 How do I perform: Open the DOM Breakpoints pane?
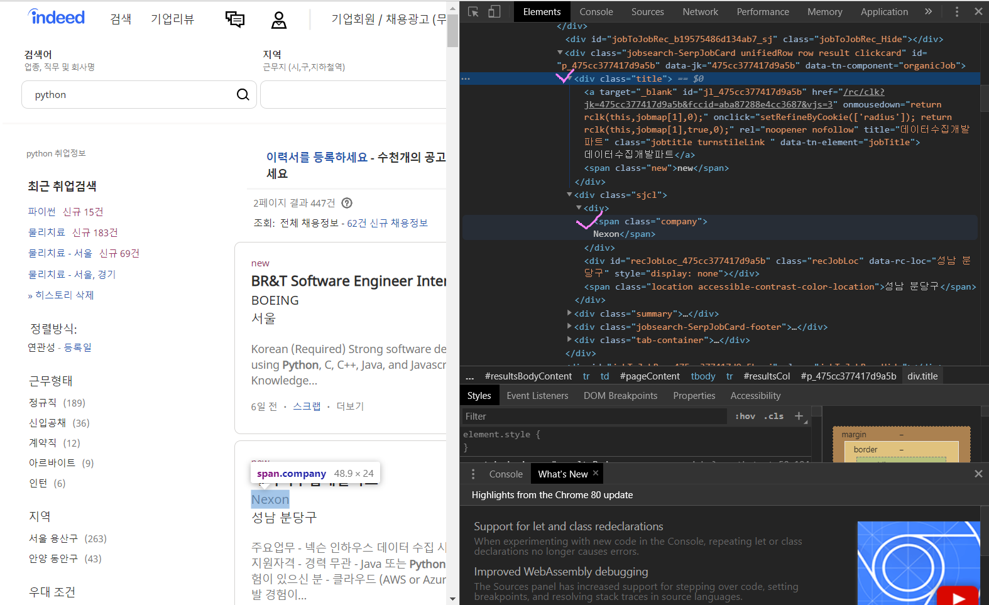coord(620,396)
